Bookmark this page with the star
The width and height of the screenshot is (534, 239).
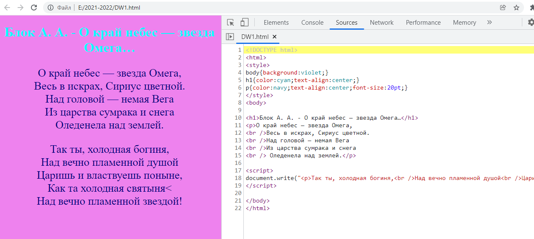[x=516, y=8]
